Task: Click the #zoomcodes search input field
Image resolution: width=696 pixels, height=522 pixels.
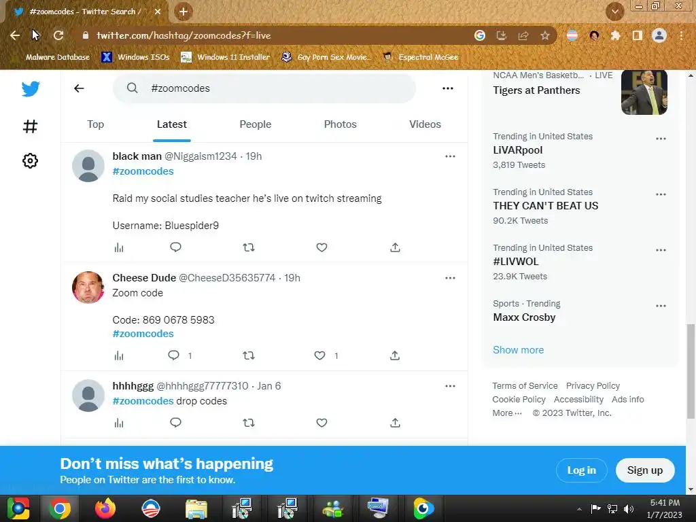Action: pyautogui.click(x=264, y=88)
